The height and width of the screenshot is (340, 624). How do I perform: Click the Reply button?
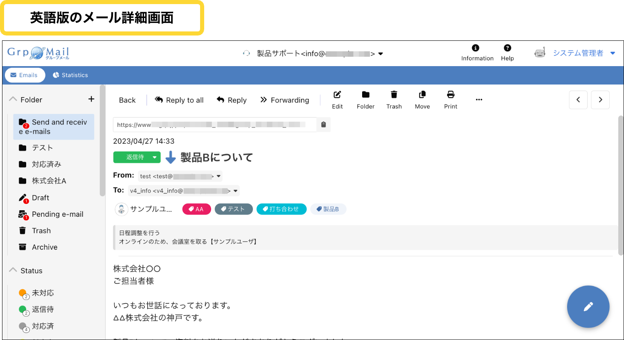[x=232, y=100]
